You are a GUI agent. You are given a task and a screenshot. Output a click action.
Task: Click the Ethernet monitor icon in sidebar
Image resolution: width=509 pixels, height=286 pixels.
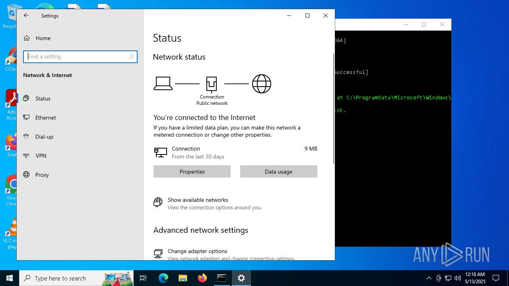pyautogui.click(x=27, y=117)
